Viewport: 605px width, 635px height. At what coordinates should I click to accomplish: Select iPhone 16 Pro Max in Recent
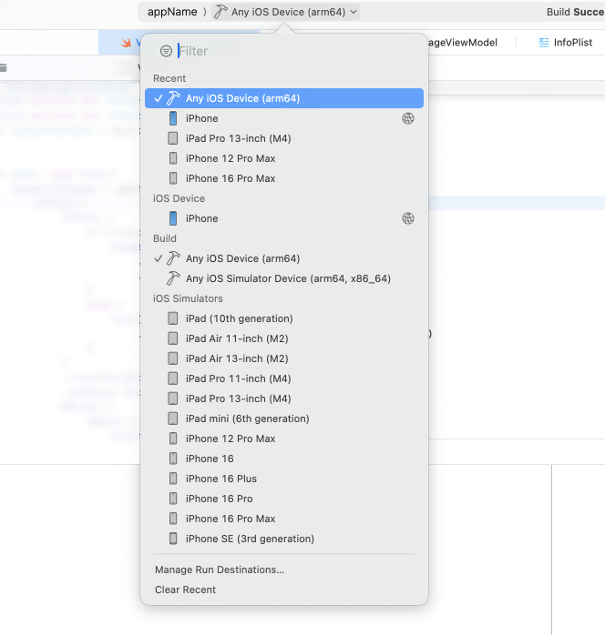pos(284,178)
